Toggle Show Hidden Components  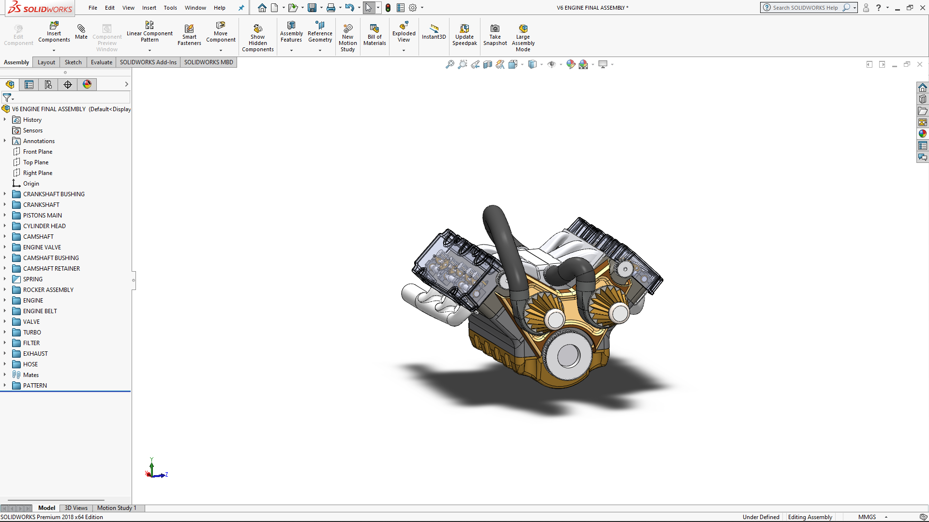(257, 29)
